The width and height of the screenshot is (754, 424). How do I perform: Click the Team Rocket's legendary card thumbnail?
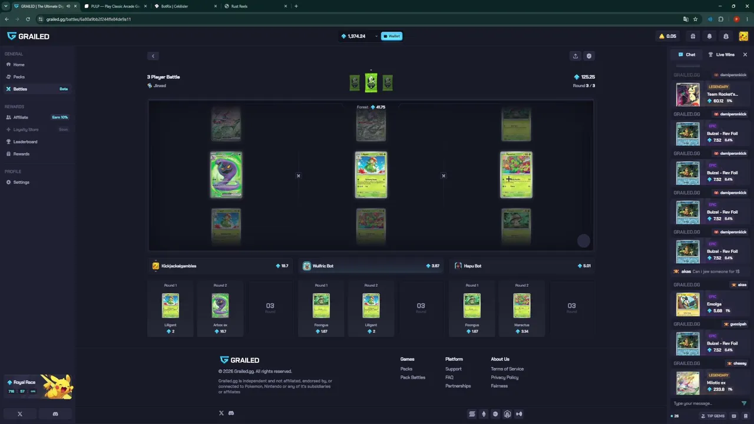pos(688,95)
